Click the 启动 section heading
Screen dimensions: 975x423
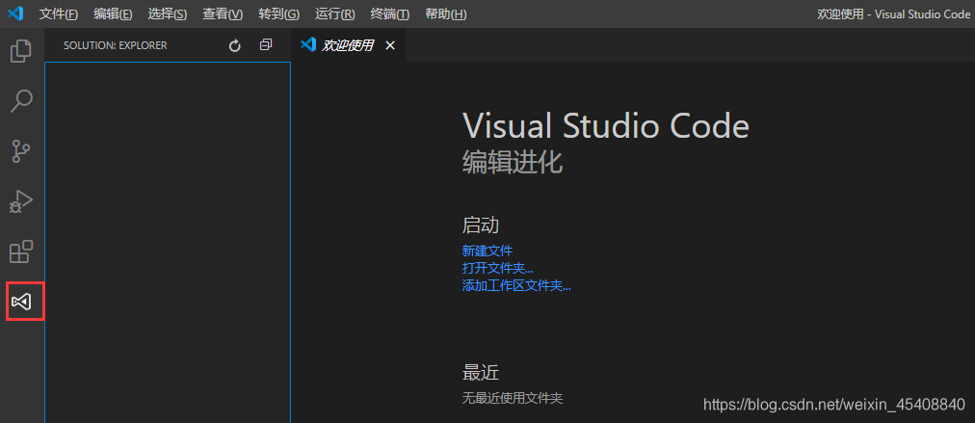coord(481,225)
